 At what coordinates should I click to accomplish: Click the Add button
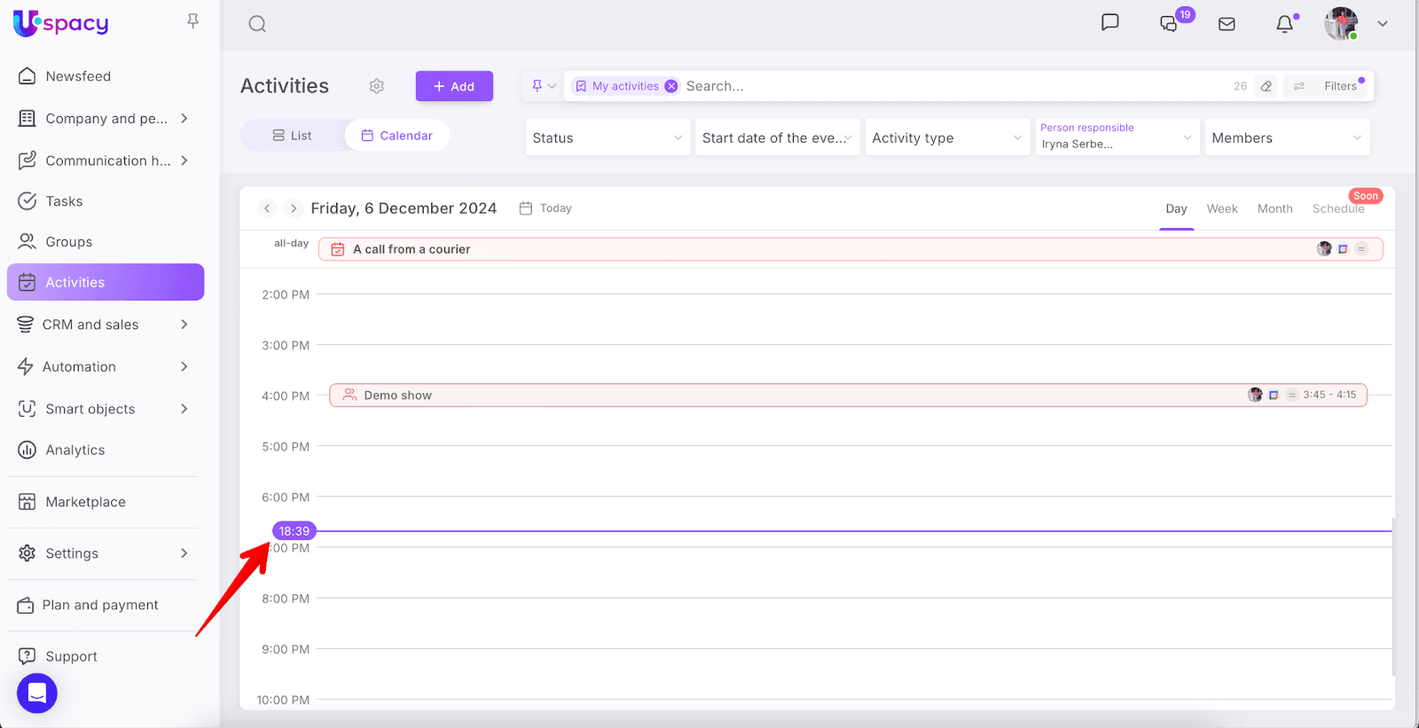(x=454, y=86)
